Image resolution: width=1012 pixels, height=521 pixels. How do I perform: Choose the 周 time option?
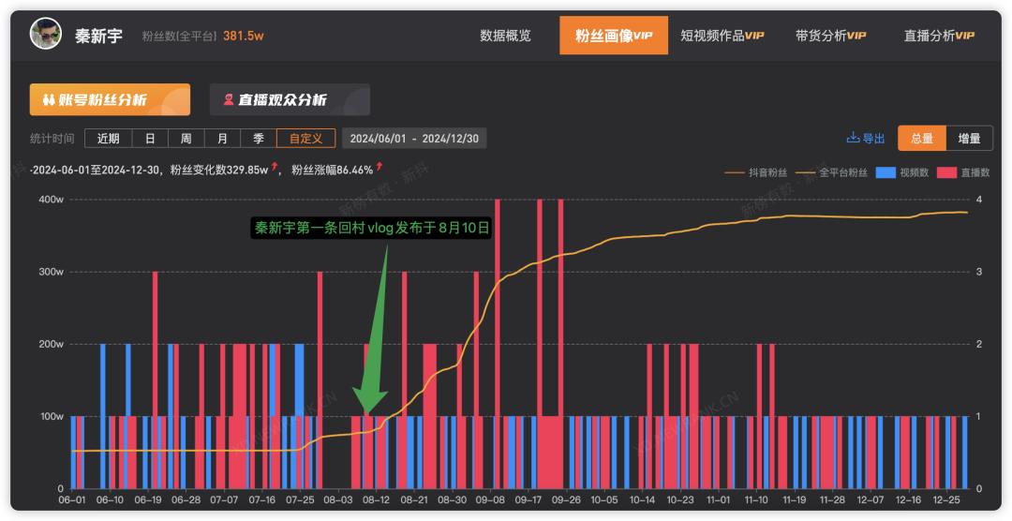pyautogui.click(x=186, y=139)
